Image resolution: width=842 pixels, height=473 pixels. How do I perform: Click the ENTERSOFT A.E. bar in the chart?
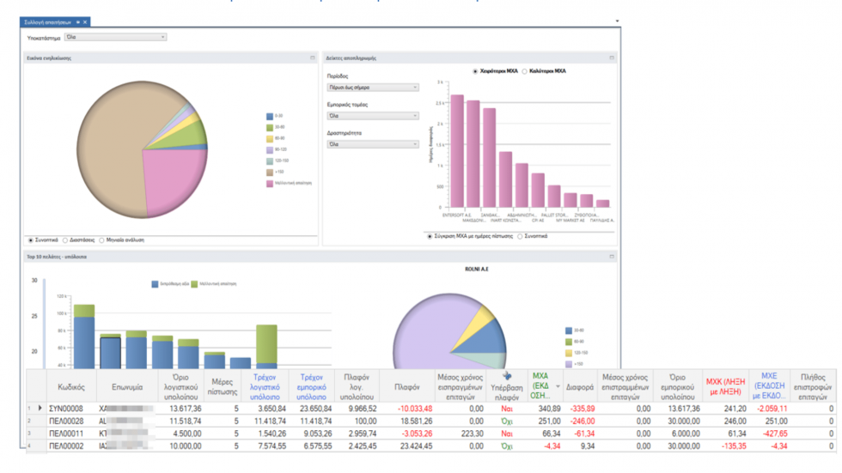(x=457, y=152)
